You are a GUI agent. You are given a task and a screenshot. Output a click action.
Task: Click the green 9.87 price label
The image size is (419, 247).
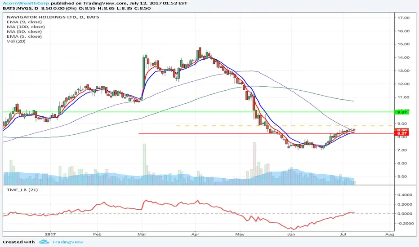(402, 112)
